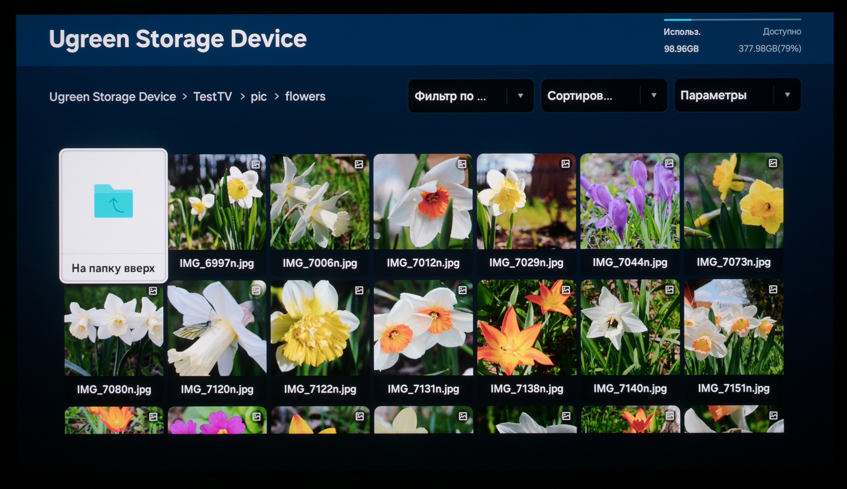
Task: Click image badge icon on IMG_7012n.jpg thumbnail
Action: click(x=462, y=164)
